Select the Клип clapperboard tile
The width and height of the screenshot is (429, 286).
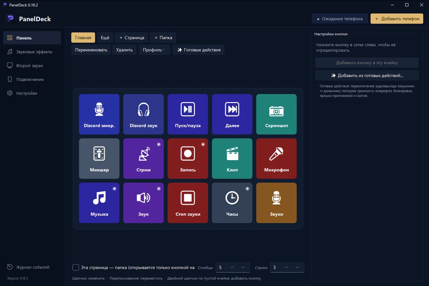click(232, 158)
